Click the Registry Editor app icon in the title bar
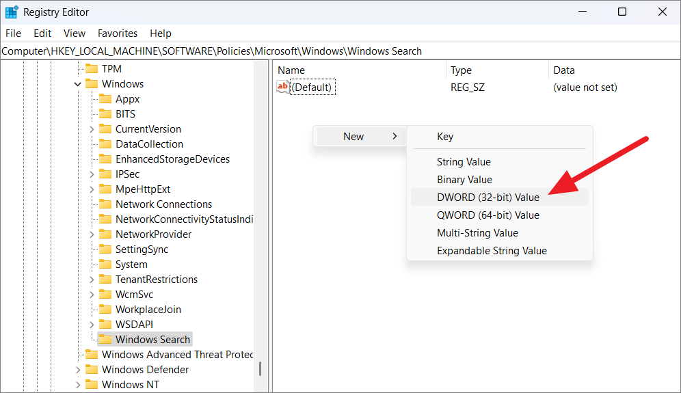 pos(12,12)
